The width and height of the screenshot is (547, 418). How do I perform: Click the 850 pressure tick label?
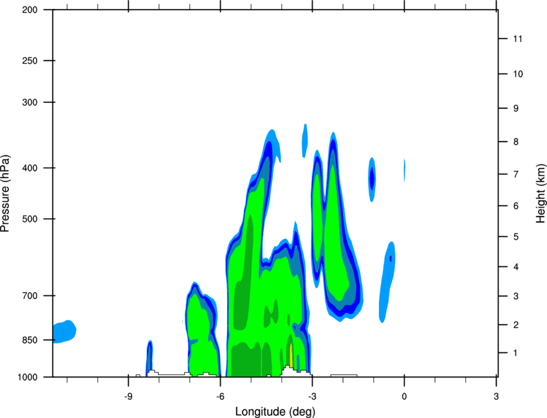coord(30,340)
